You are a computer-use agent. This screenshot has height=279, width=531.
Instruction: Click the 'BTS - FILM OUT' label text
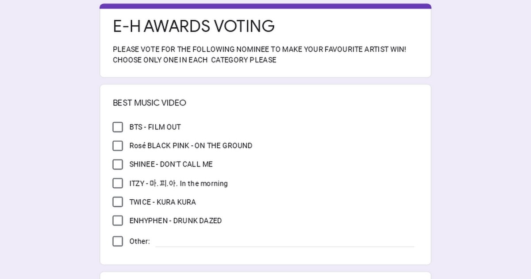pyautogui.click(x=155, y=127)
